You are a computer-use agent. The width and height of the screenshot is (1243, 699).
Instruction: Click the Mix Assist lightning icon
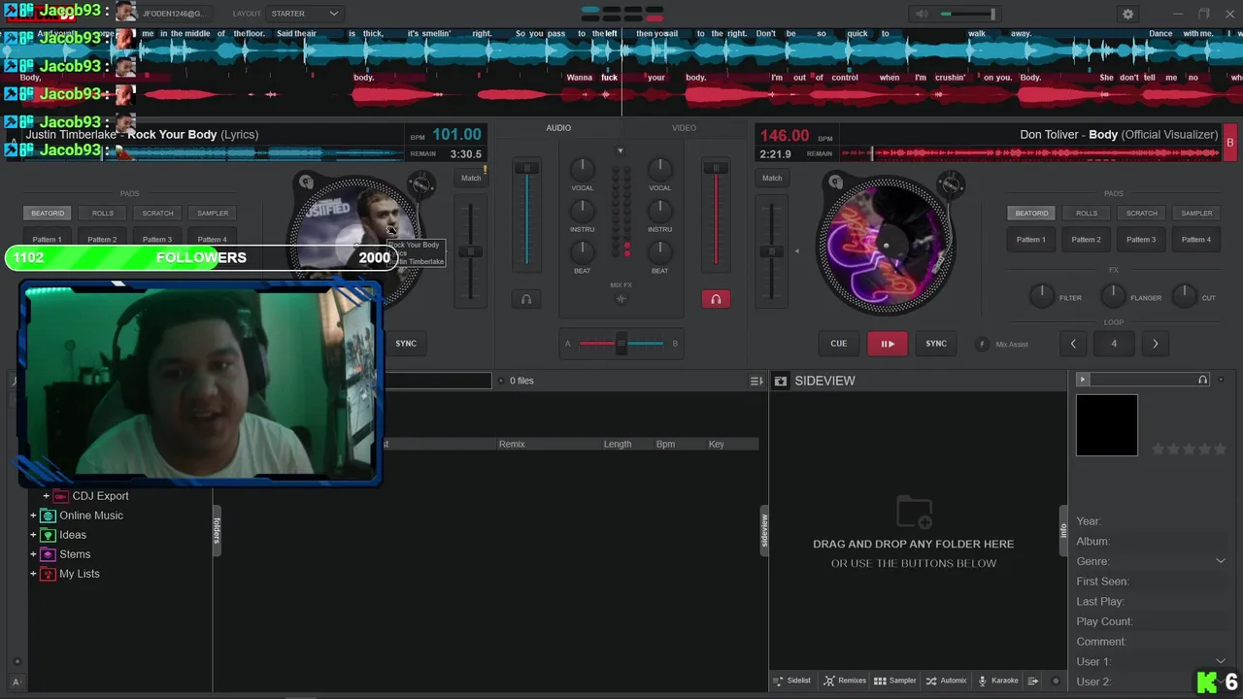tap(982, 344)
